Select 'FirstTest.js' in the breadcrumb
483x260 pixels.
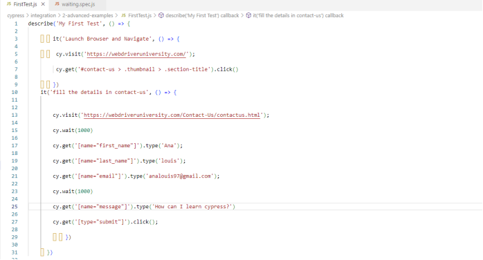[140, 15]
